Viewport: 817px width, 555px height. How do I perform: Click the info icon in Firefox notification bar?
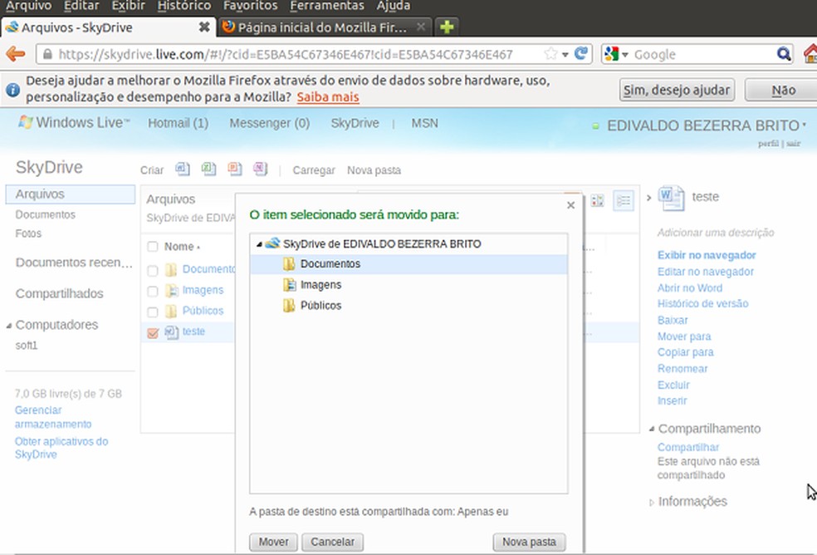click(x=12, y=90)
